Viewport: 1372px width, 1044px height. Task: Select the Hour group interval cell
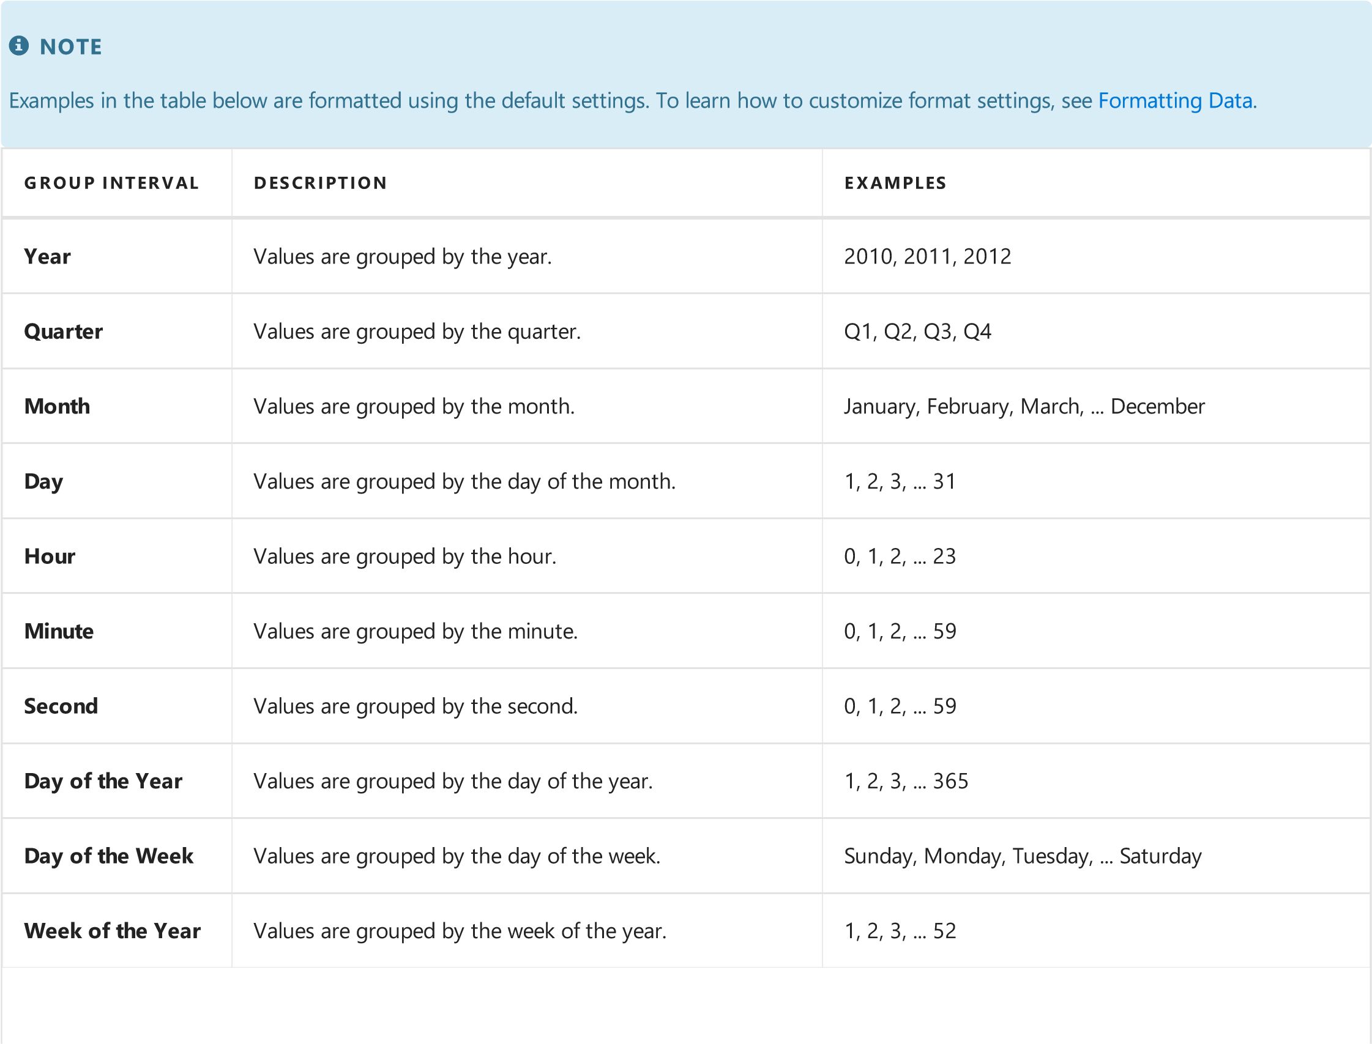coord(50,556)
